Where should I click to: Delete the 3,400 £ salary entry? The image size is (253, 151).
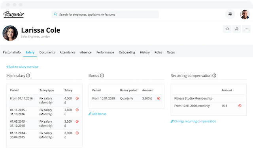coord(77,110)
